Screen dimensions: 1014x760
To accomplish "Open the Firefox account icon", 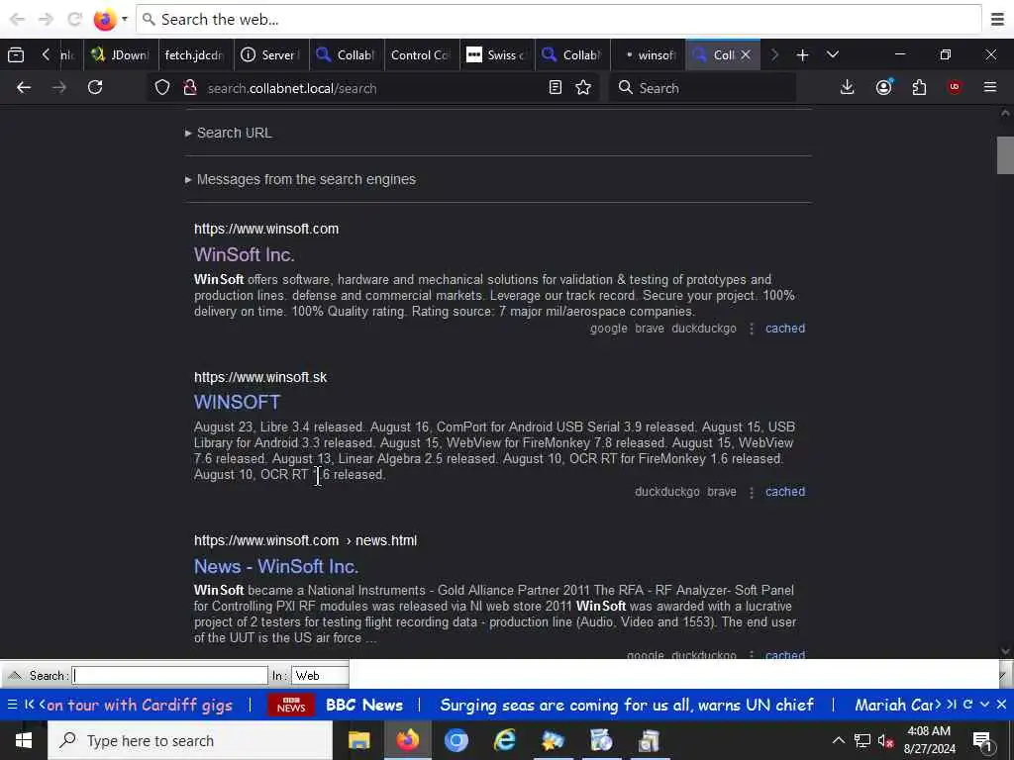I will pos(883,88).
